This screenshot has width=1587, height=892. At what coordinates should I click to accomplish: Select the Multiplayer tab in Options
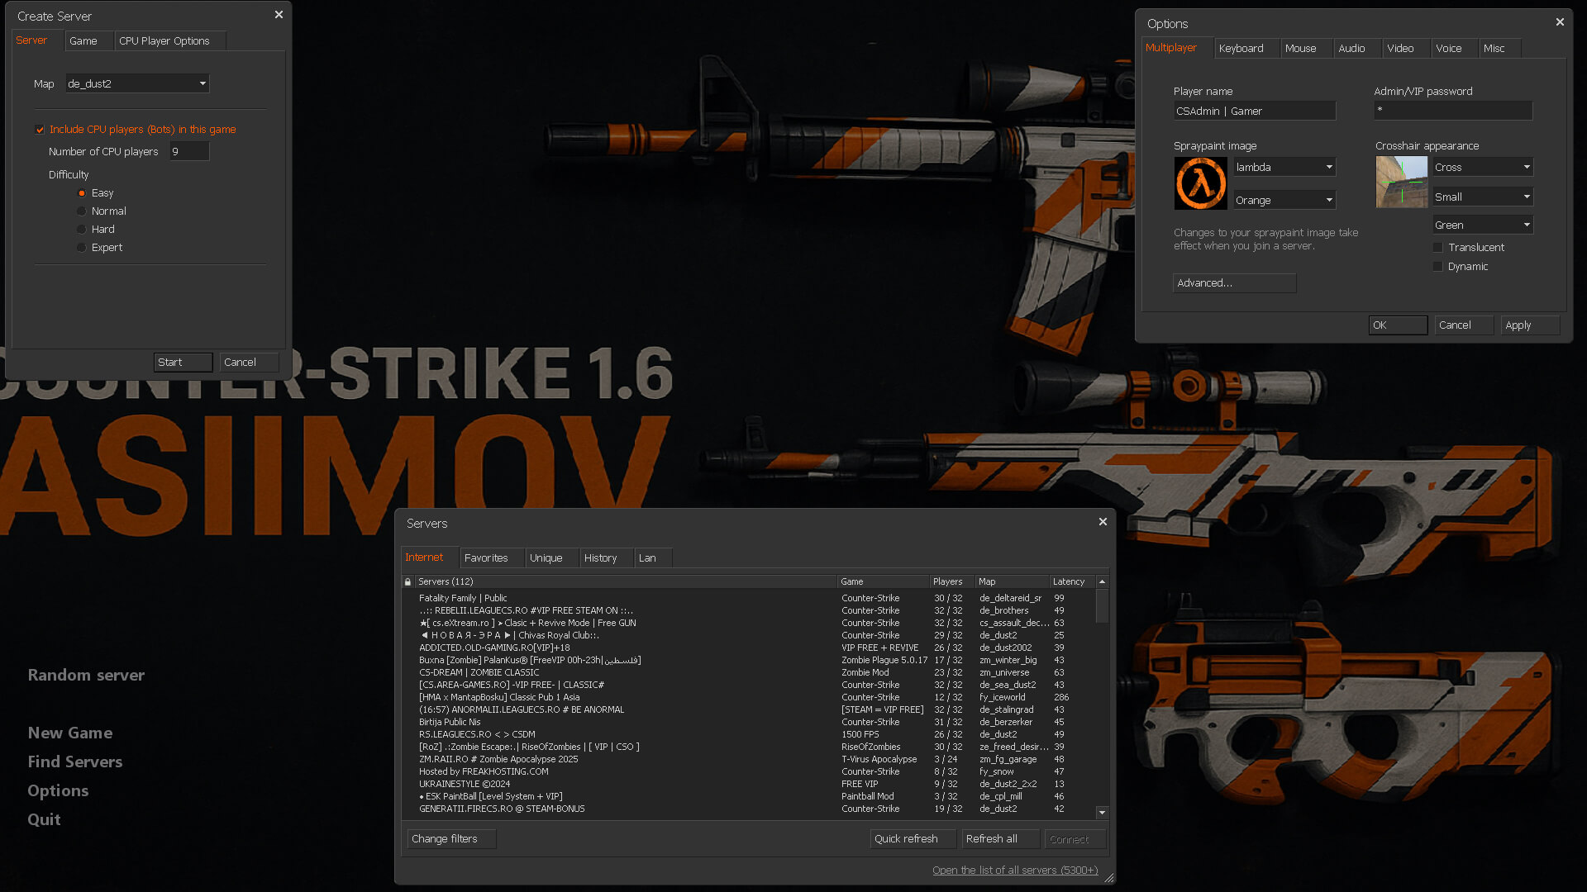pyautogui.click(x=1177, y=47)
